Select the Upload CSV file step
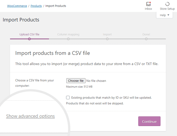This screenshot has width=177, height=136. (29, 34)
